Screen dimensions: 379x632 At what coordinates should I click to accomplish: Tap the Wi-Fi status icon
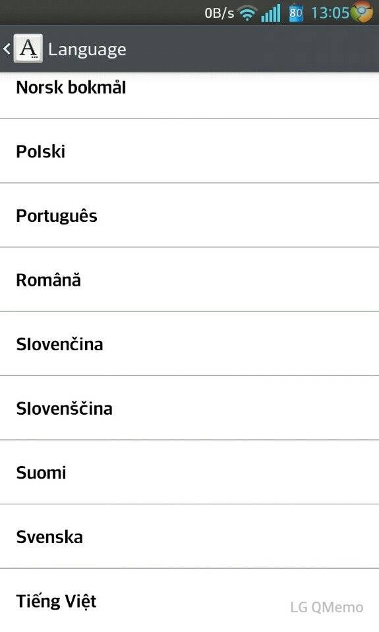(x=247, y=13)
